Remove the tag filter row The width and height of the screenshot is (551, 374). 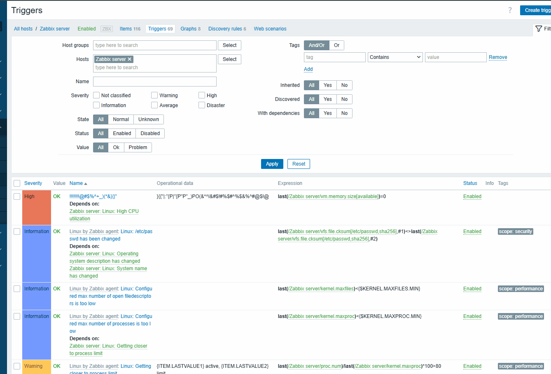click(x=498, y=57)
